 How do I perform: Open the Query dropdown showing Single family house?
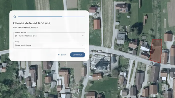(49, 45)
